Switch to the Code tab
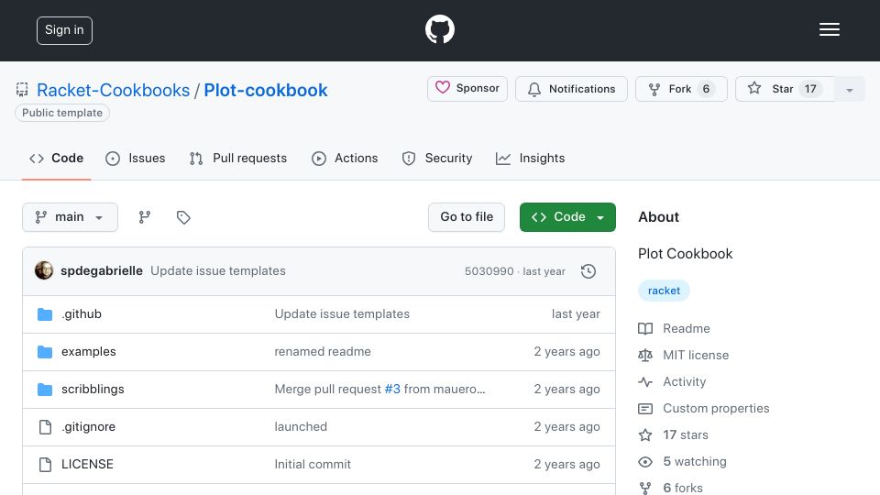The height and width of the screenshot is (495, 880). 57,159
